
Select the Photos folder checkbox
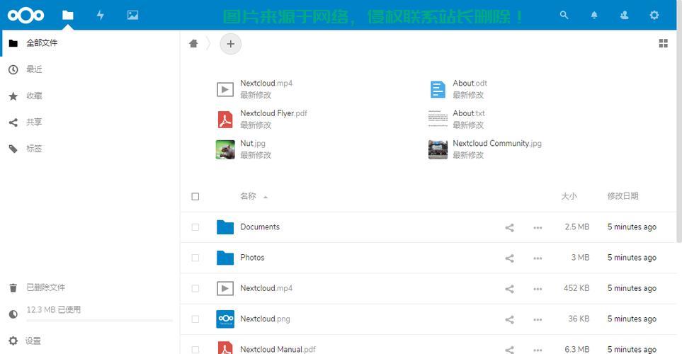[x=195, y=258]
